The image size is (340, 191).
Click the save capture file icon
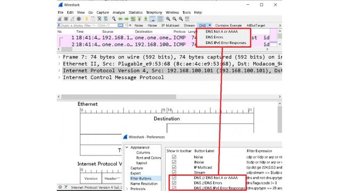click(x=93, y=19)
